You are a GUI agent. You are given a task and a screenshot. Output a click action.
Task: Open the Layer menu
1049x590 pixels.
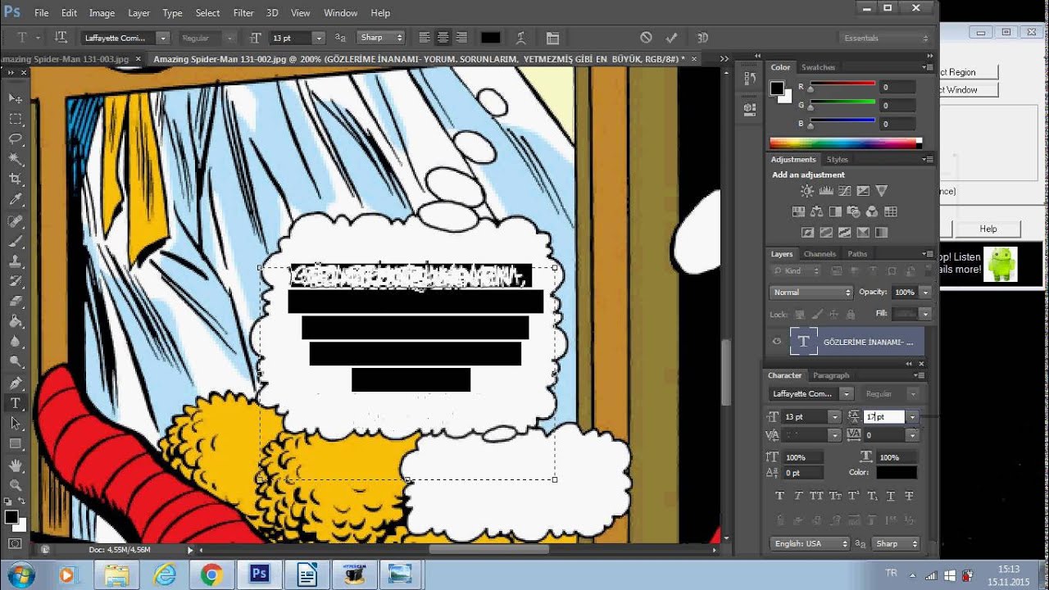[x=139, y=13]
